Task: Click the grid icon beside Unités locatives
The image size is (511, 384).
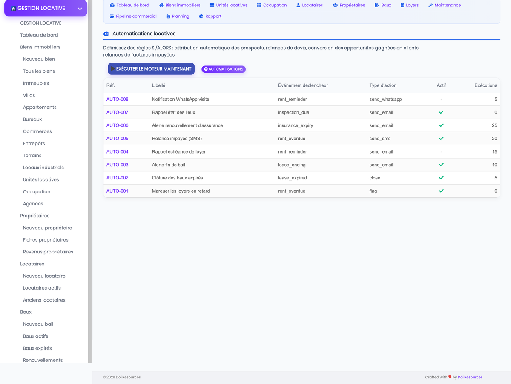Action: 212,5
